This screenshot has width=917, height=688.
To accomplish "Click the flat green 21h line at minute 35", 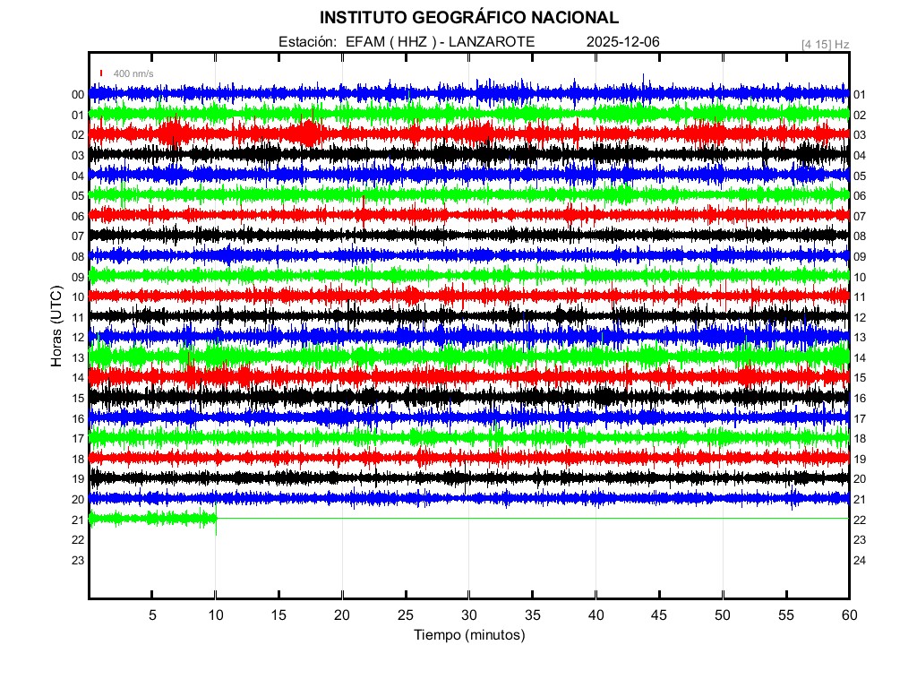I will point(532,518).
